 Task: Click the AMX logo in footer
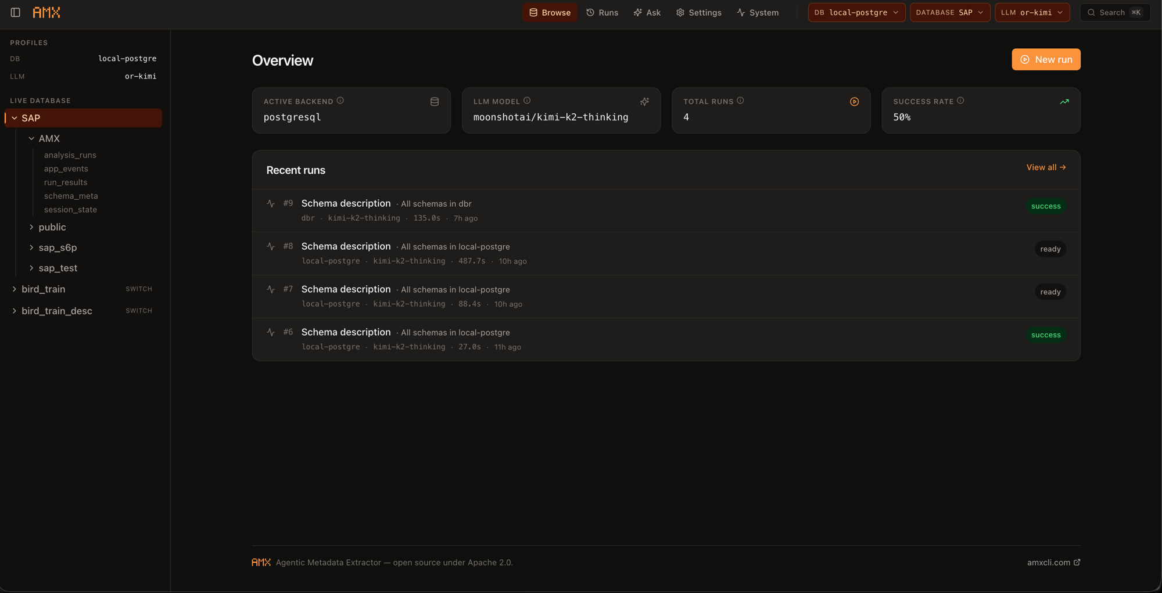261,562
